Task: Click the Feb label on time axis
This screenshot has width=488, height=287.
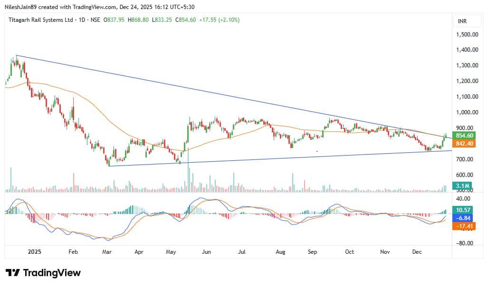Action: tap(73, 251)
